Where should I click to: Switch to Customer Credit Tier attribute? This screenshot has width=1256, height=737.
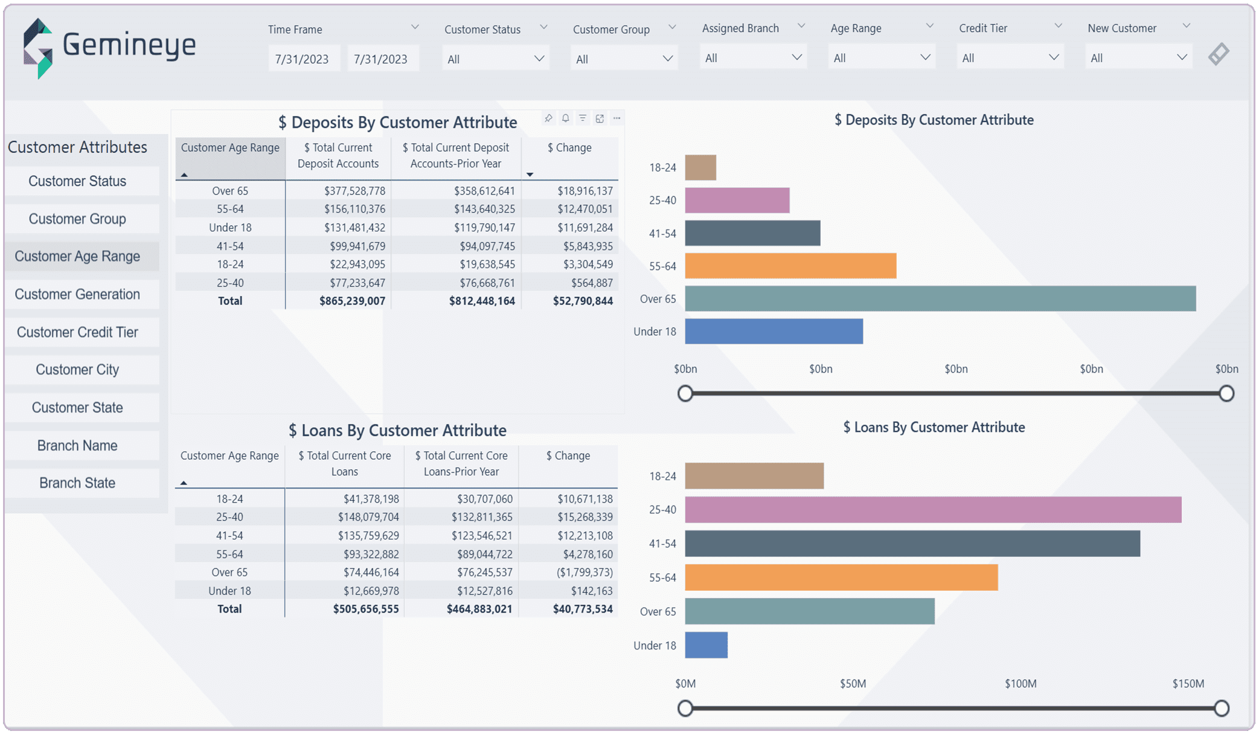coord(77,332)
